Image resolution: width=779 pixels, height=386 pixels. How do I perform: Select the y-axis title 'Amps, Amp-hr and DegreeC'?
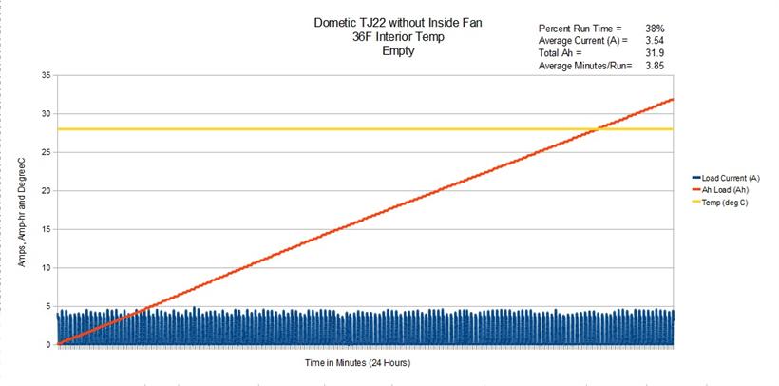(22, 212)
